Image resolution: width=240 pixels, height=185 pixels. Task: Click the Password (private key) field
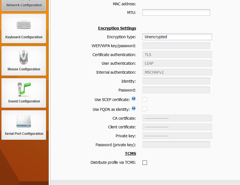click(176, 145)
